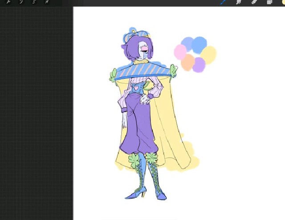This screenshot has width=285, height=220.
Task: Tap the yellow paint blob on canvas
Action: pos(209,54)
